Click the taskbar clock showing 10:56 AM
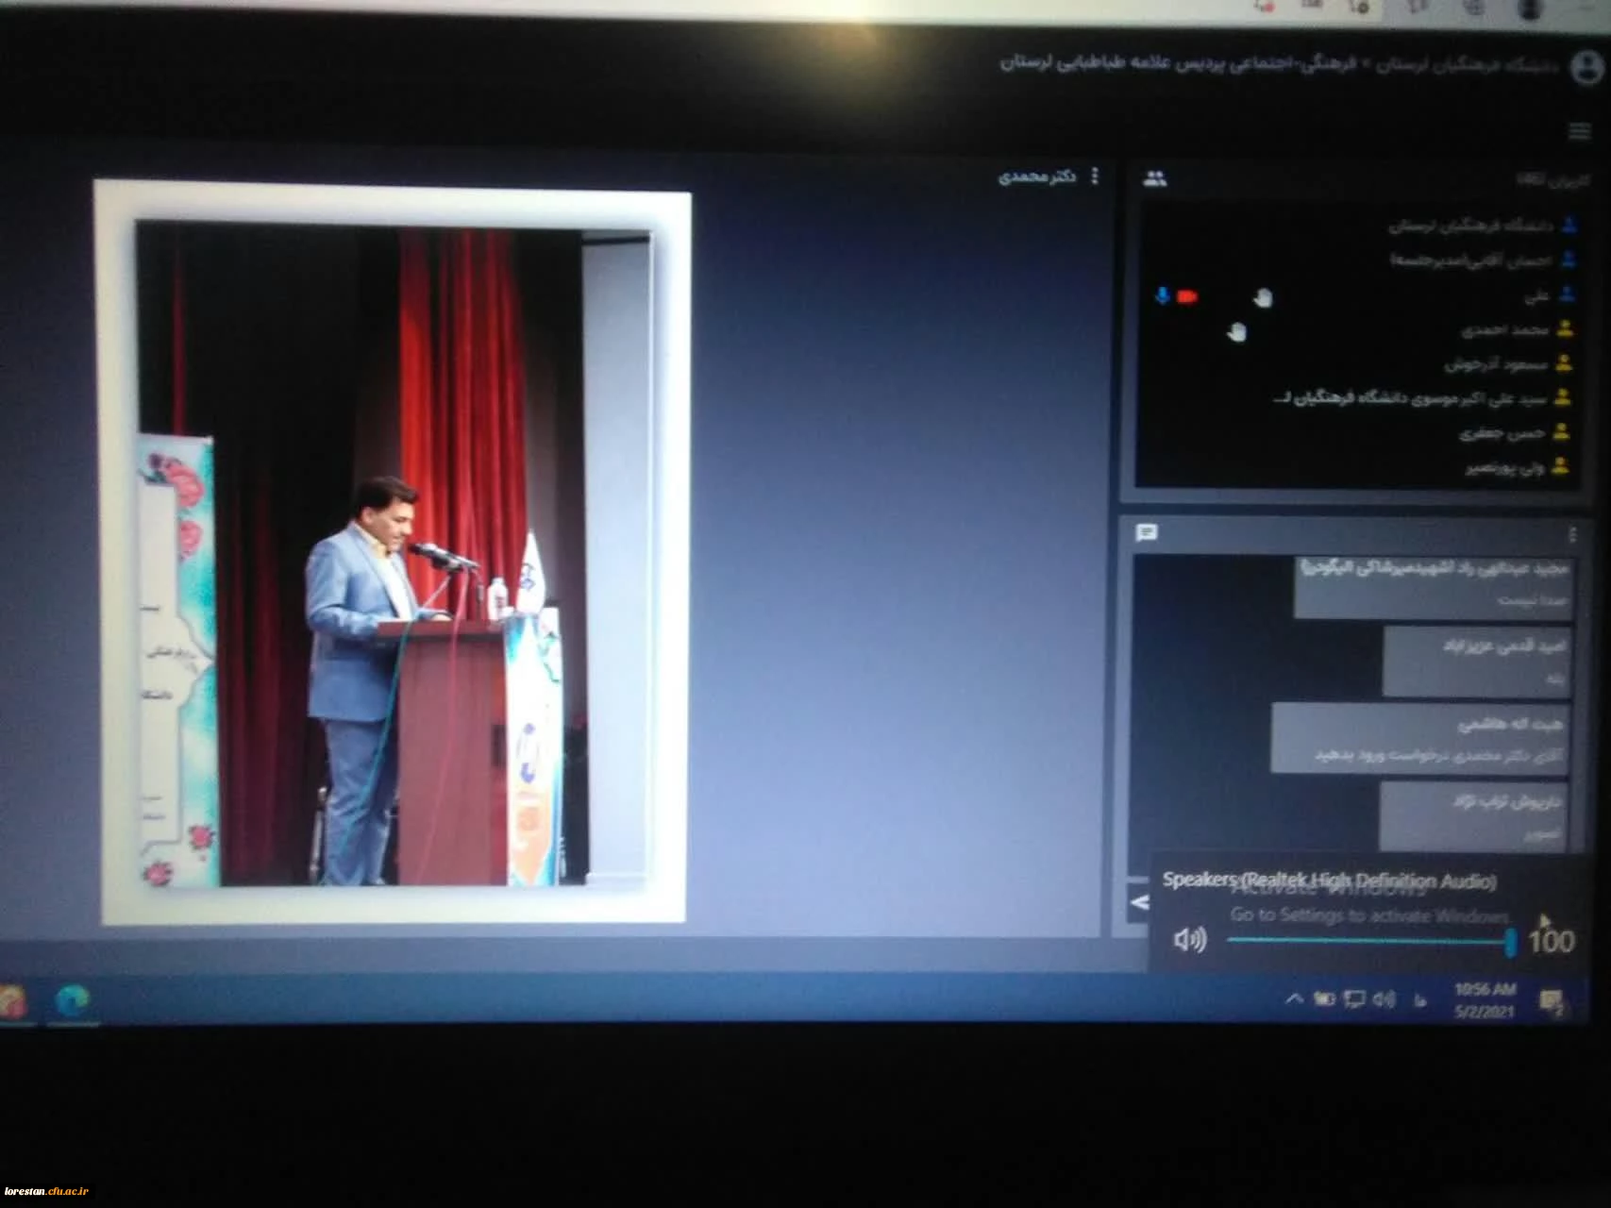 coord(1485,999)
